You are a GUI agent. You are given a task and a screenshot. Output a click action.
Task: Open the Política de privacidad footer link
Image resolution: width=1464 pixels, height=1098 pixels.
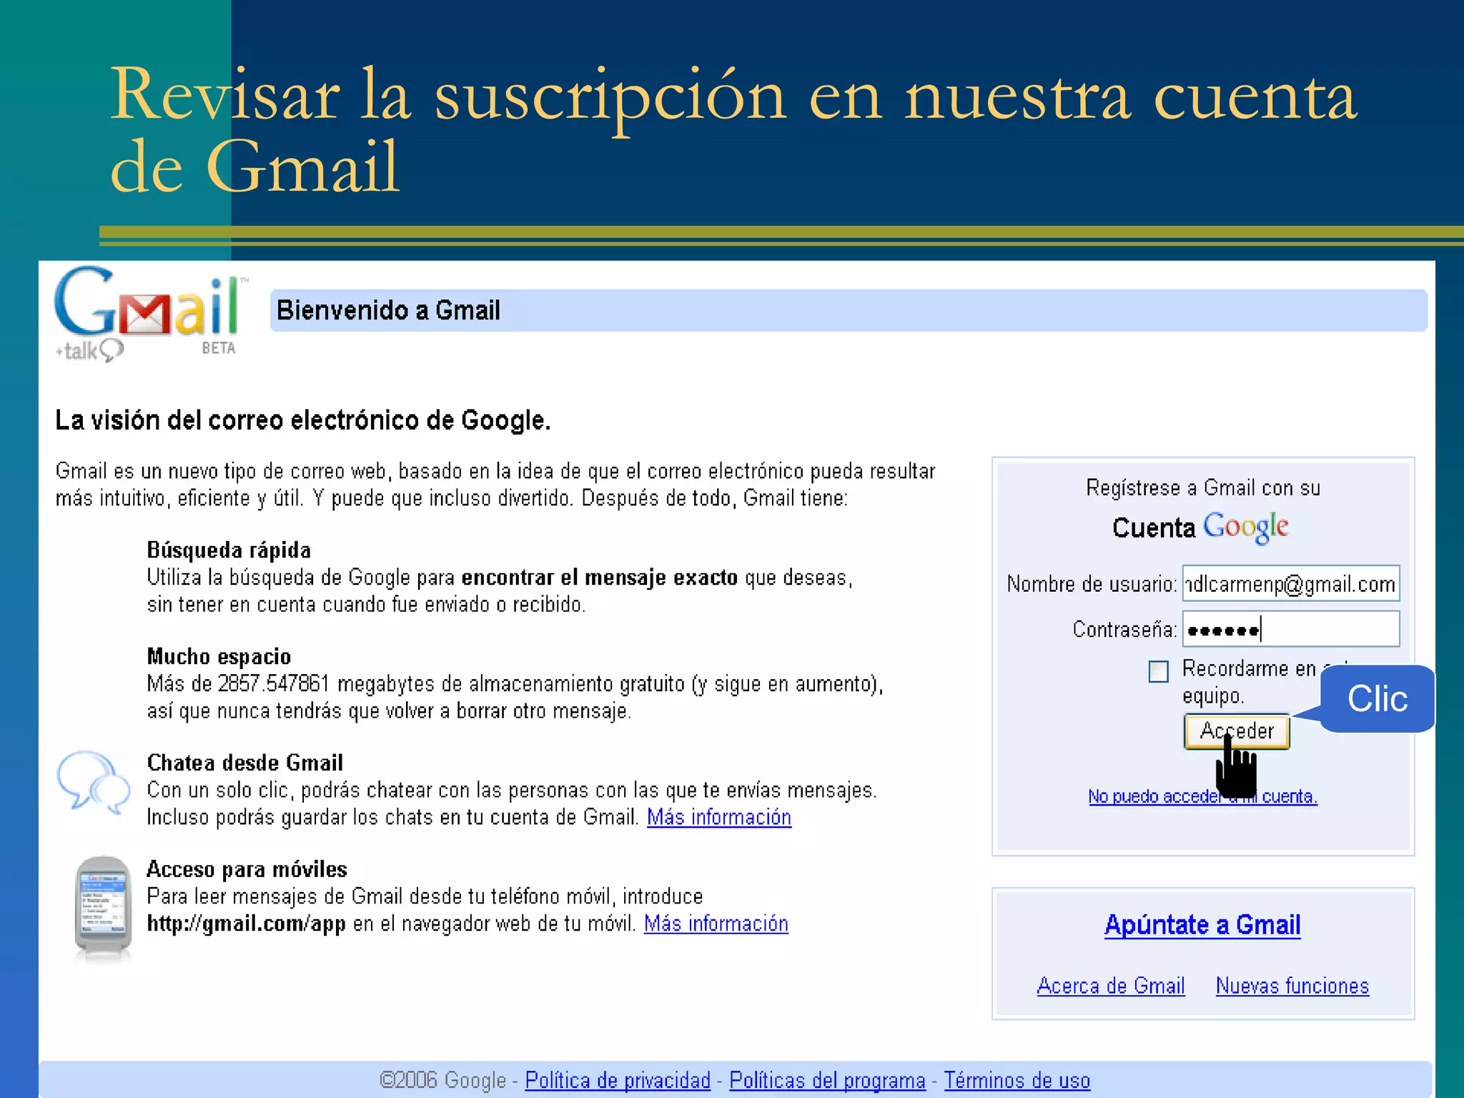618,1080
